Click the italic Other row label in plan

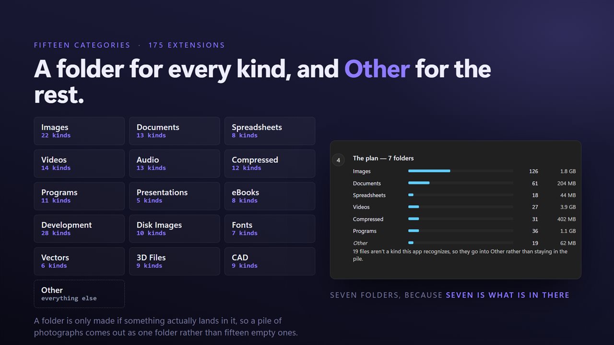360,243
